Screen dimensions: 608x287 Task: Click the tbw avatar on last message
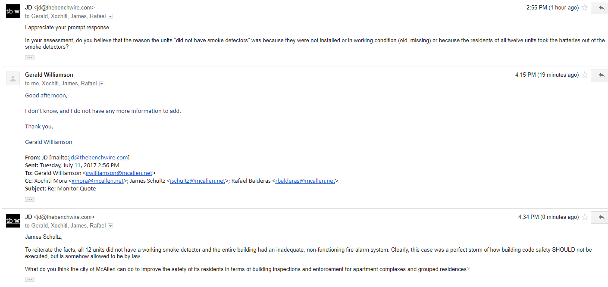click(13, 220)
